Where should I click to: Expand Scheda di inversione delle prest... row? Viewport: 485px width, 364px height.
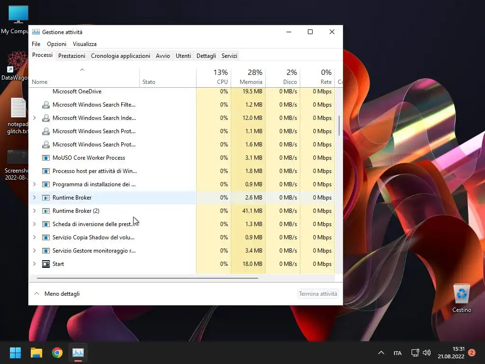pos(34,224)
